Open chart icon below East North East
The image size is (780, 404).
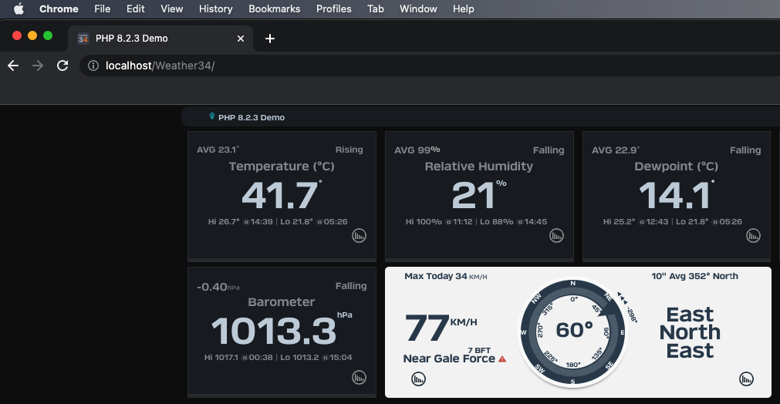[x=746, y=379]
